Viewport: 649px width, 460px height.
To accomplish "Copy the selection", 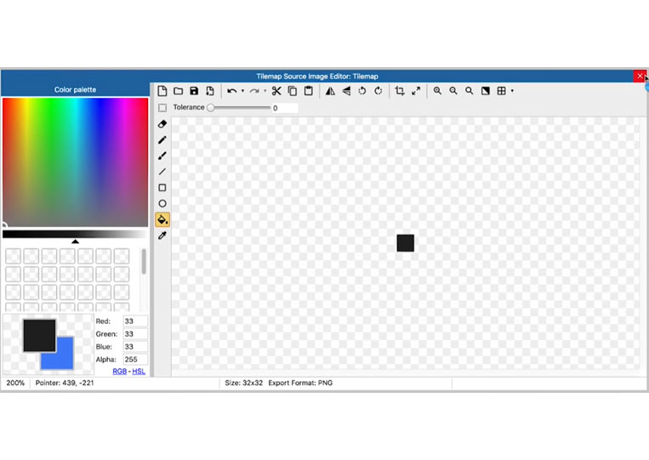I will (x=293, y=91).
